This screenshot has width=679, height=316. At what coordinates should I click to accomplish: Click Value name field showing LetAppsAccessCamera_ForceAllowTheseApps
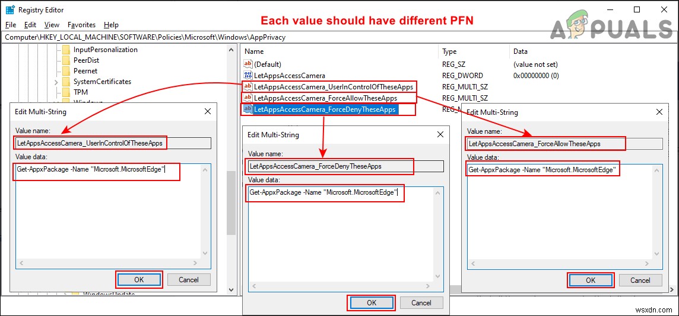click(x=565, y=144)
